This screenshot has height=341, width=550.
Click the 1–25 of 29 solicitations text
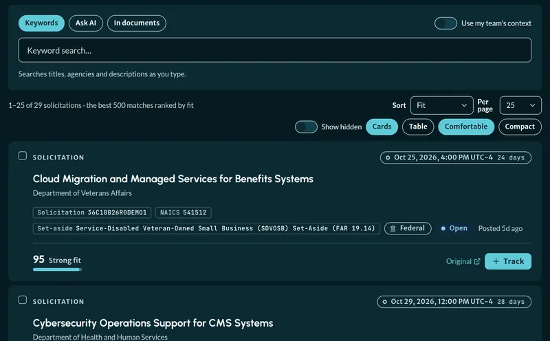click(45, 105)
